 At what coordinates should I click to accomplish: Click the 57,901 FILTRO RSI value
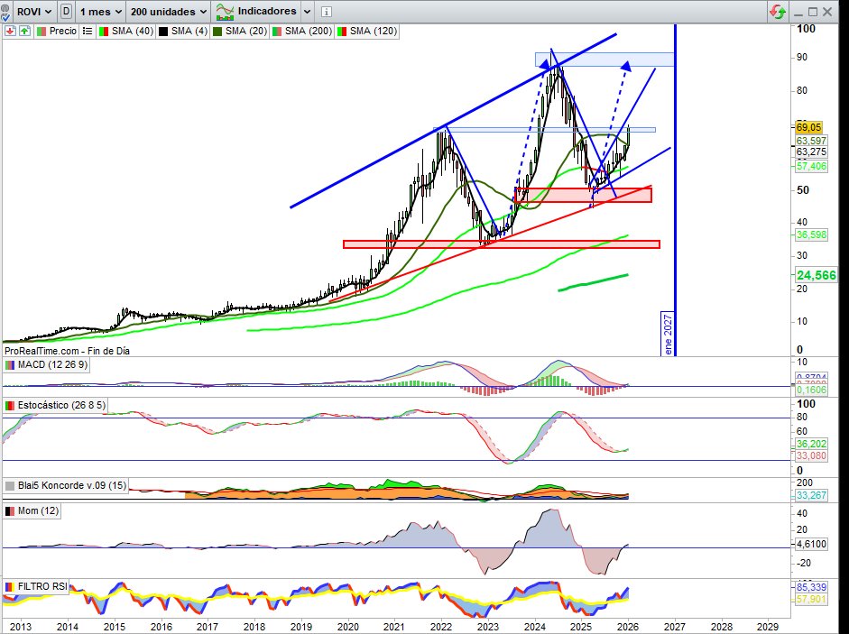[811, 599]
